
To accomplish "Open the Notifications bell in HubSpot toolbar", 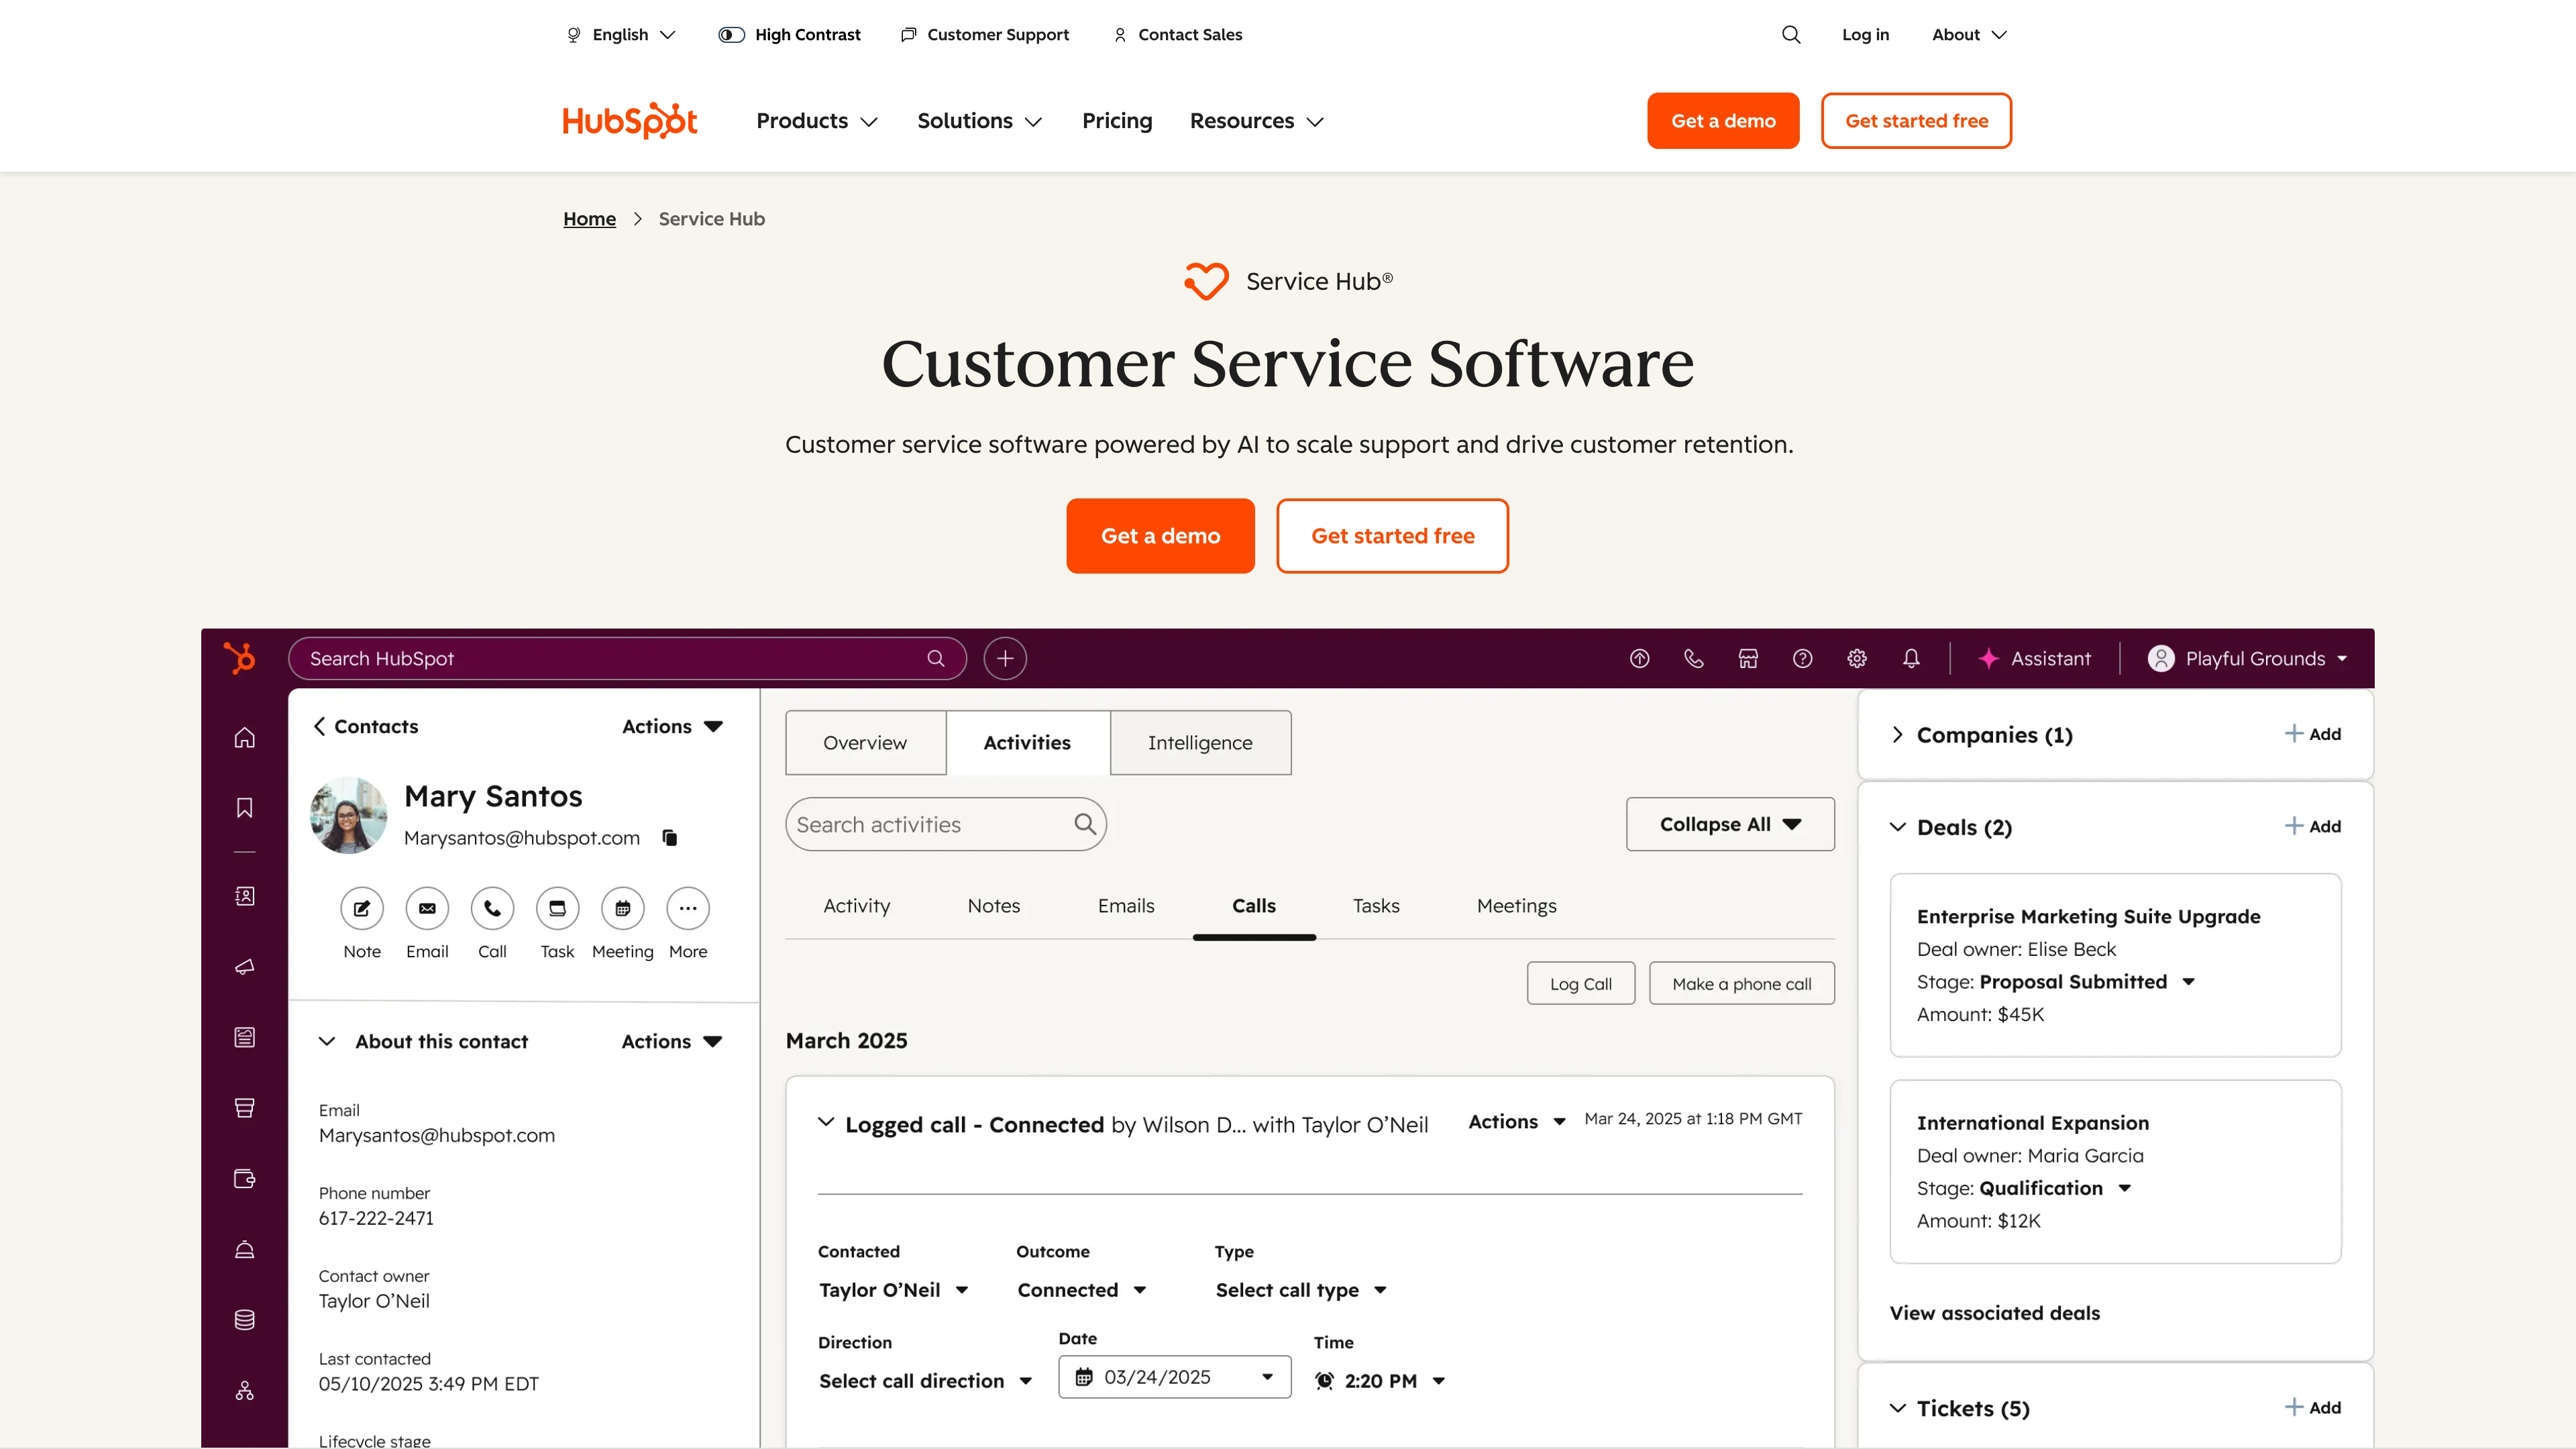I will point(1911,658).
